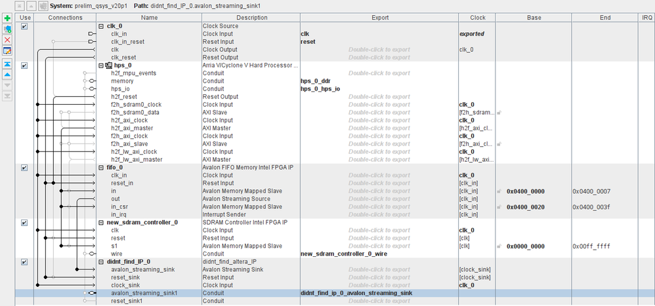655x306 pixels.
Task: Click the blue Move up arrow icon
Action: pyautogui.click(x=7, y=74)
